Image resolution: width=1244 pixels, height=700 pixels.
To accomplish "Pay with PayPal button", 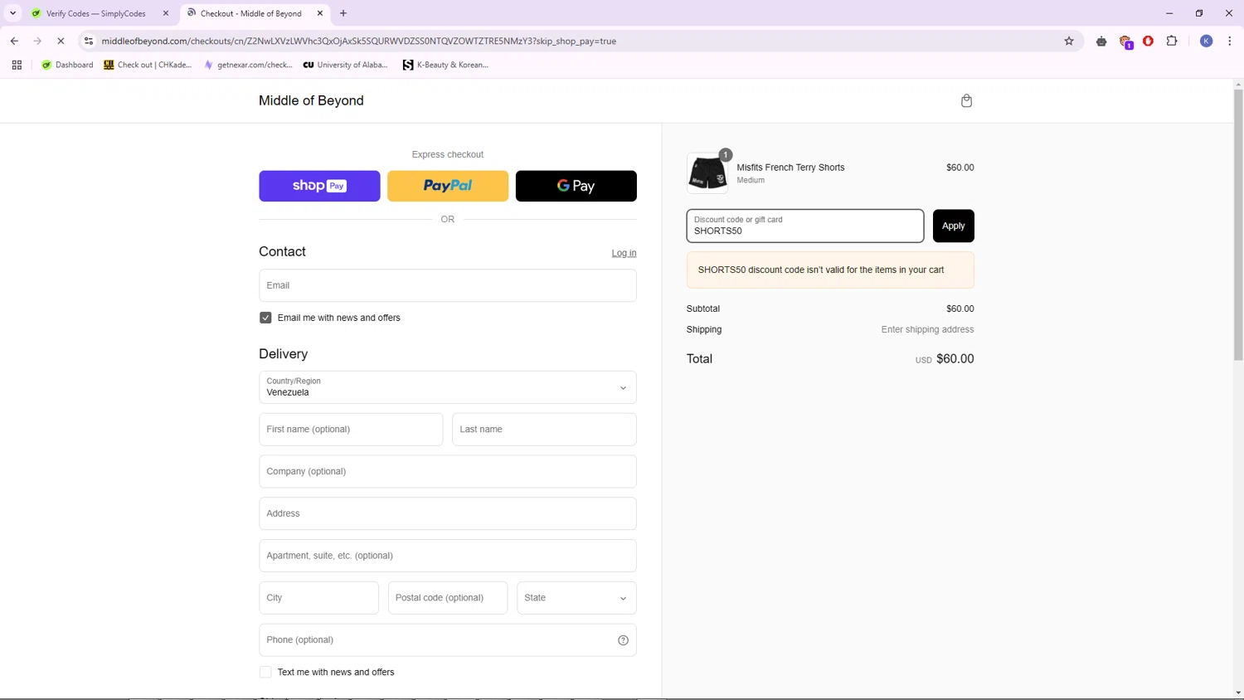I will pos(448,186).
